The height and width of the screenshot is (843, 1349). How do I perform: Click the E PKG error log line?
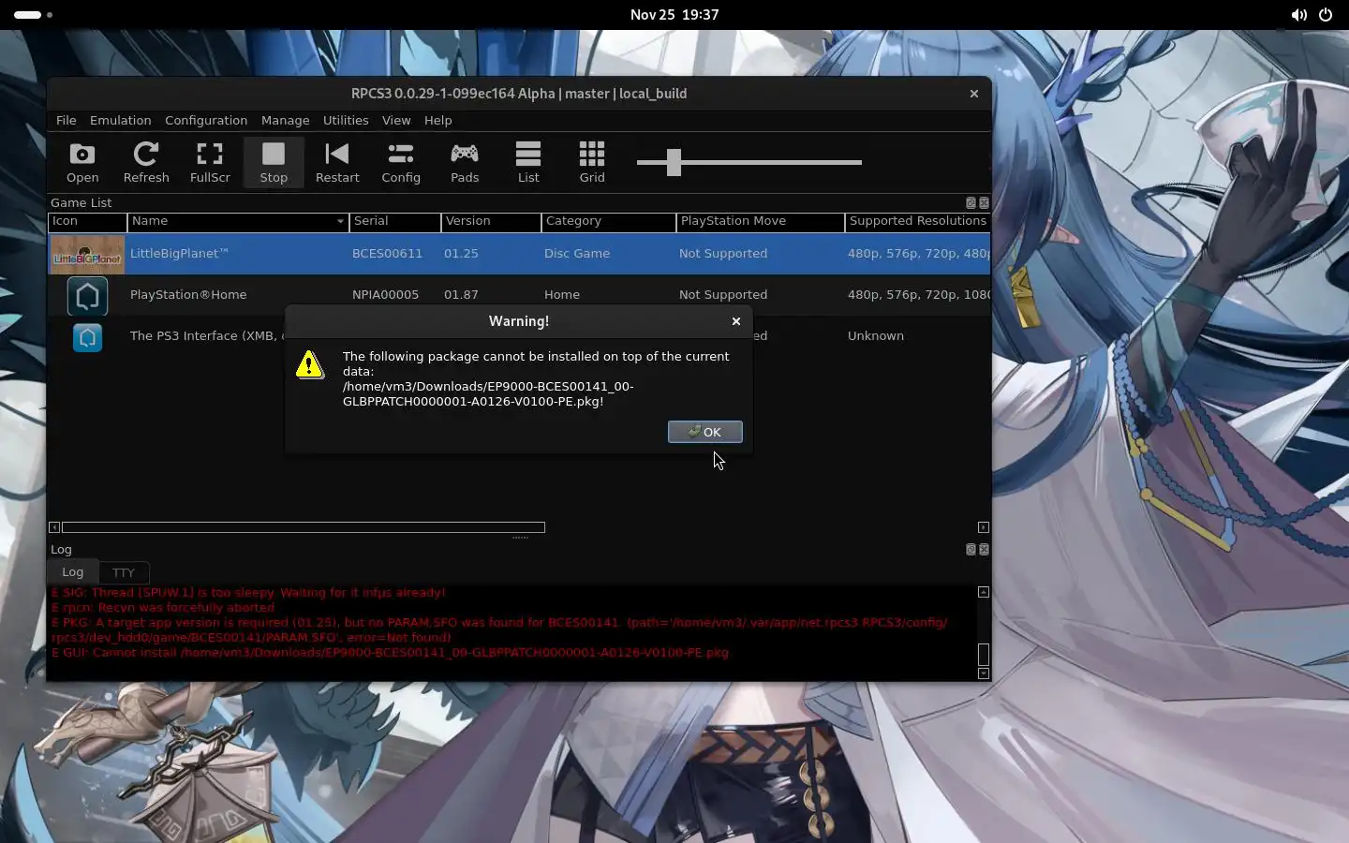coord(499,629)
